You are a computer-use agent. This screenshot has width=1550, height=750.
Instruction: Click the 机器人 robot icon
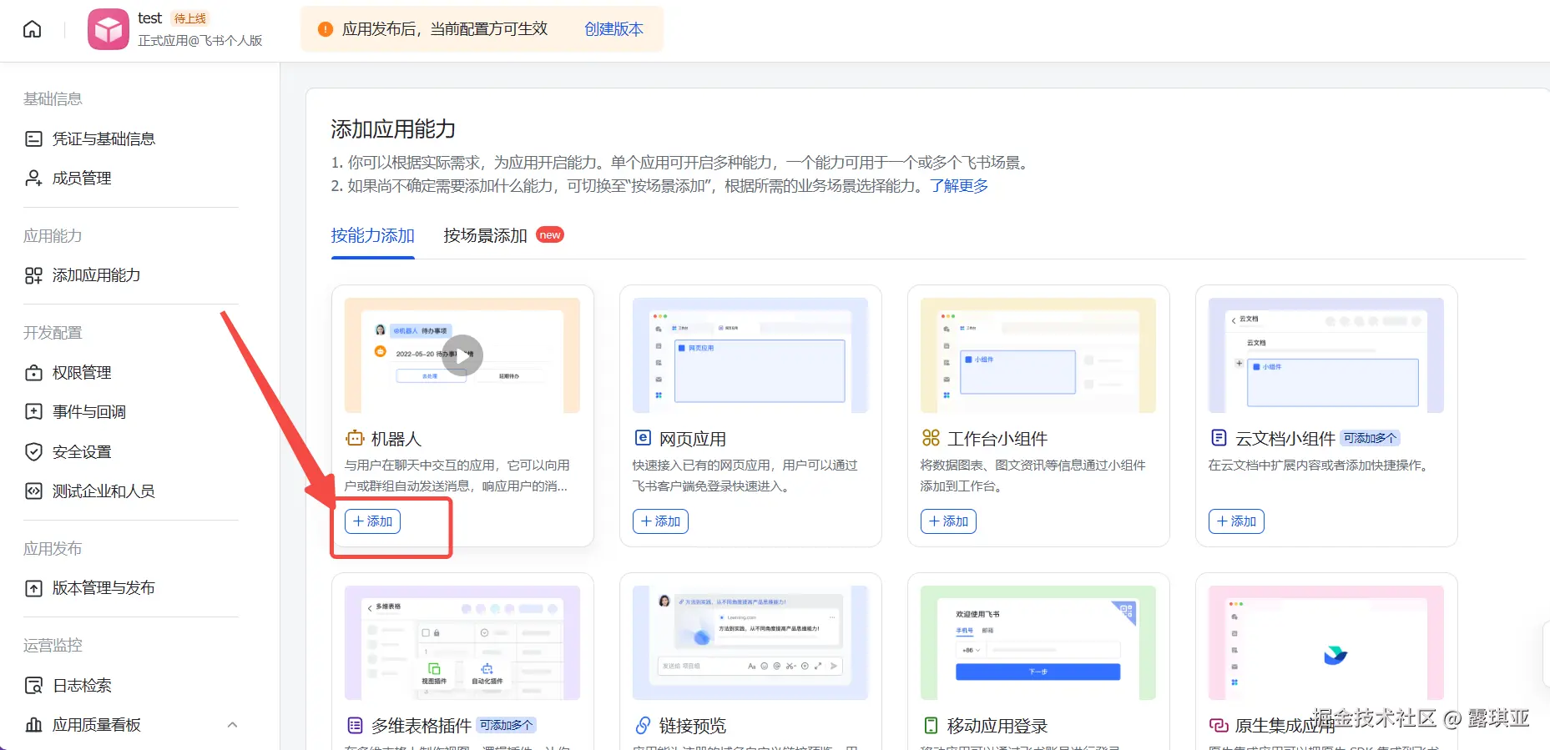tap(355, 438)
